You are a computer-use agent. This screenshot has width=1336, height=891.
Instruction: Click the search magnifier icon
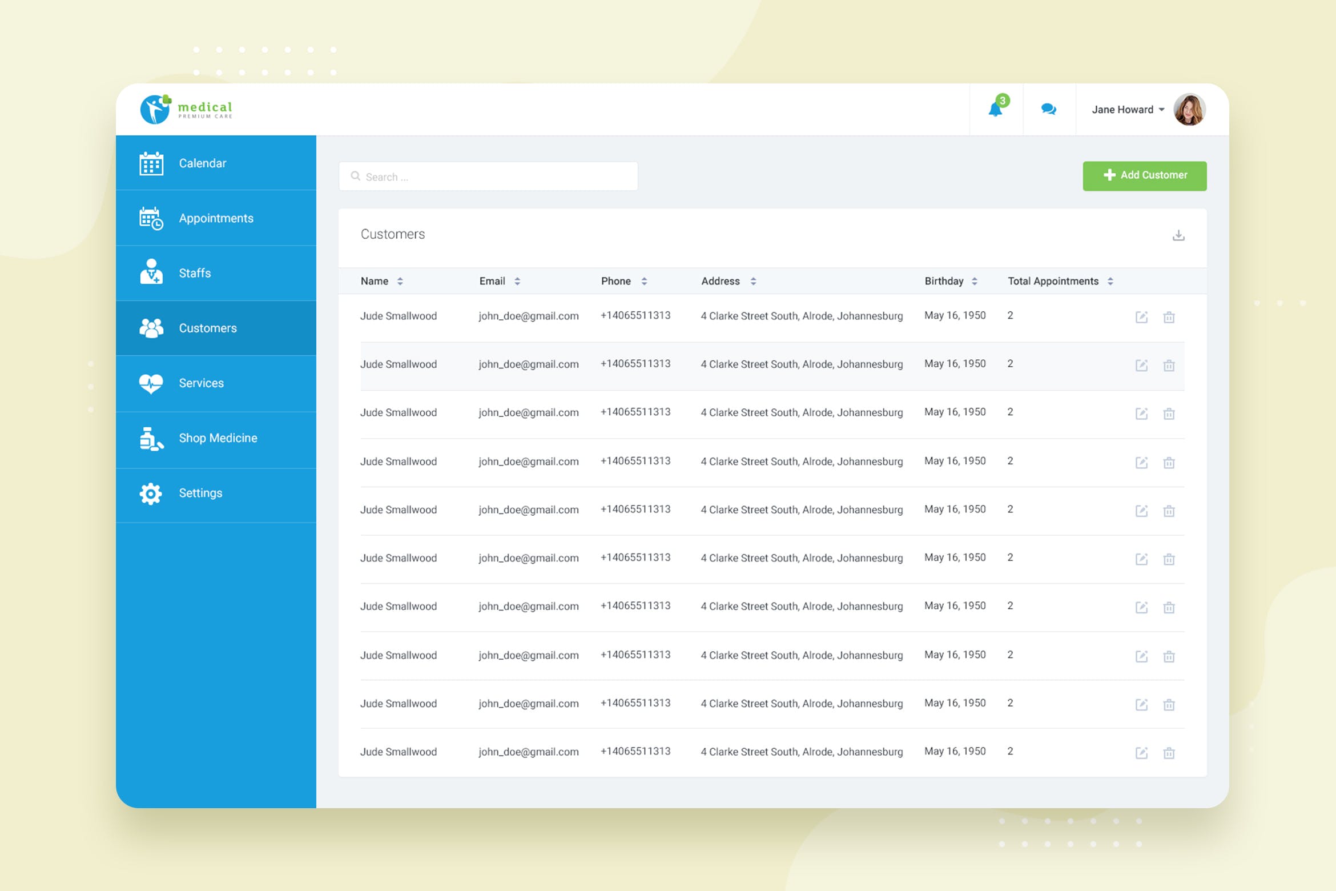tap(355, 176)
